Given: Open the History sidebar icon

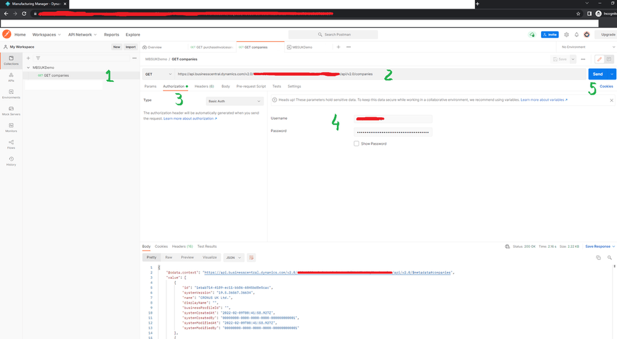Looking at the screenshot, I should tap(11, 161).
